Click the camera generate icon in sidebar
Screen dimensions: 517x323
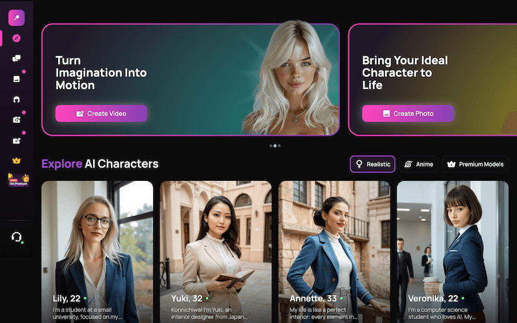coord(17,120)
